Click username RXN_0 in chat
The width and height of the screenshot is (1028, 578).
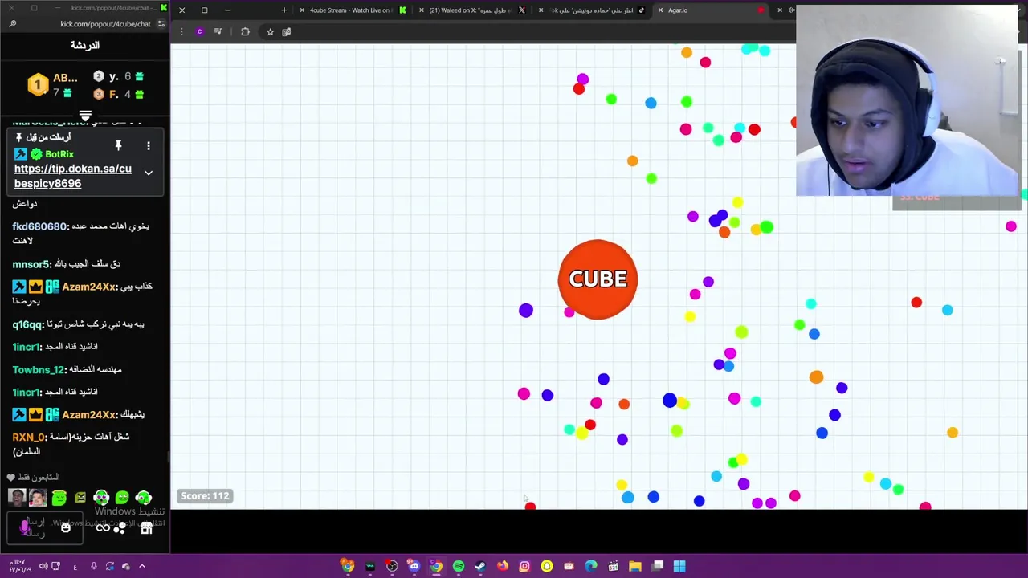tap(28, 438)
